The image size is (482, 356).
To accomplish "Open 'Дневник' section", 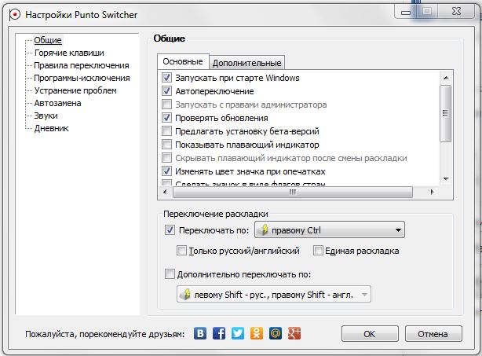I will 51,128.
